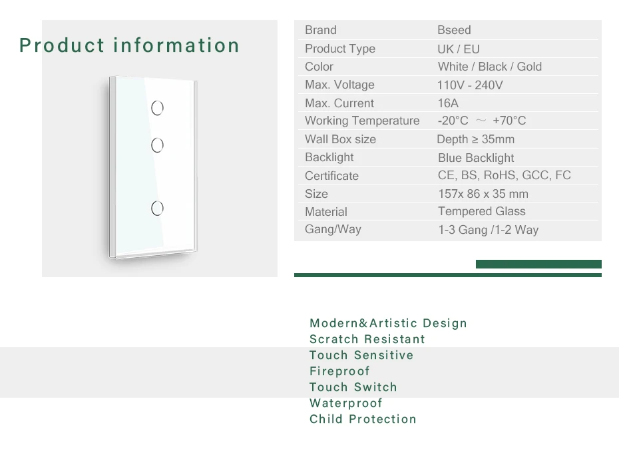This screenshot has width=619, height=459.
Task: Click the bottom touch circle on switch
Action: [x=157, y=208]
